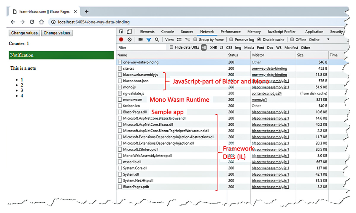The height and width of the screenshot is (213, 356).
Task: Sort requests by the Name column header
Action: (122, 55)
